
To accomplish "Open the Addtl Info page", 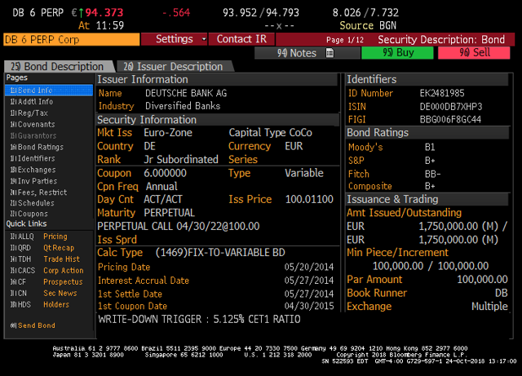I will (x=32, y=102).
